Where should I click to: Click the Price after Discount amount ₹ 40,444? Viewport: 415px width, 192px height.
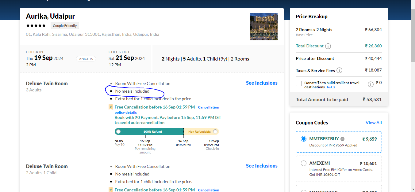coord(373,58)
